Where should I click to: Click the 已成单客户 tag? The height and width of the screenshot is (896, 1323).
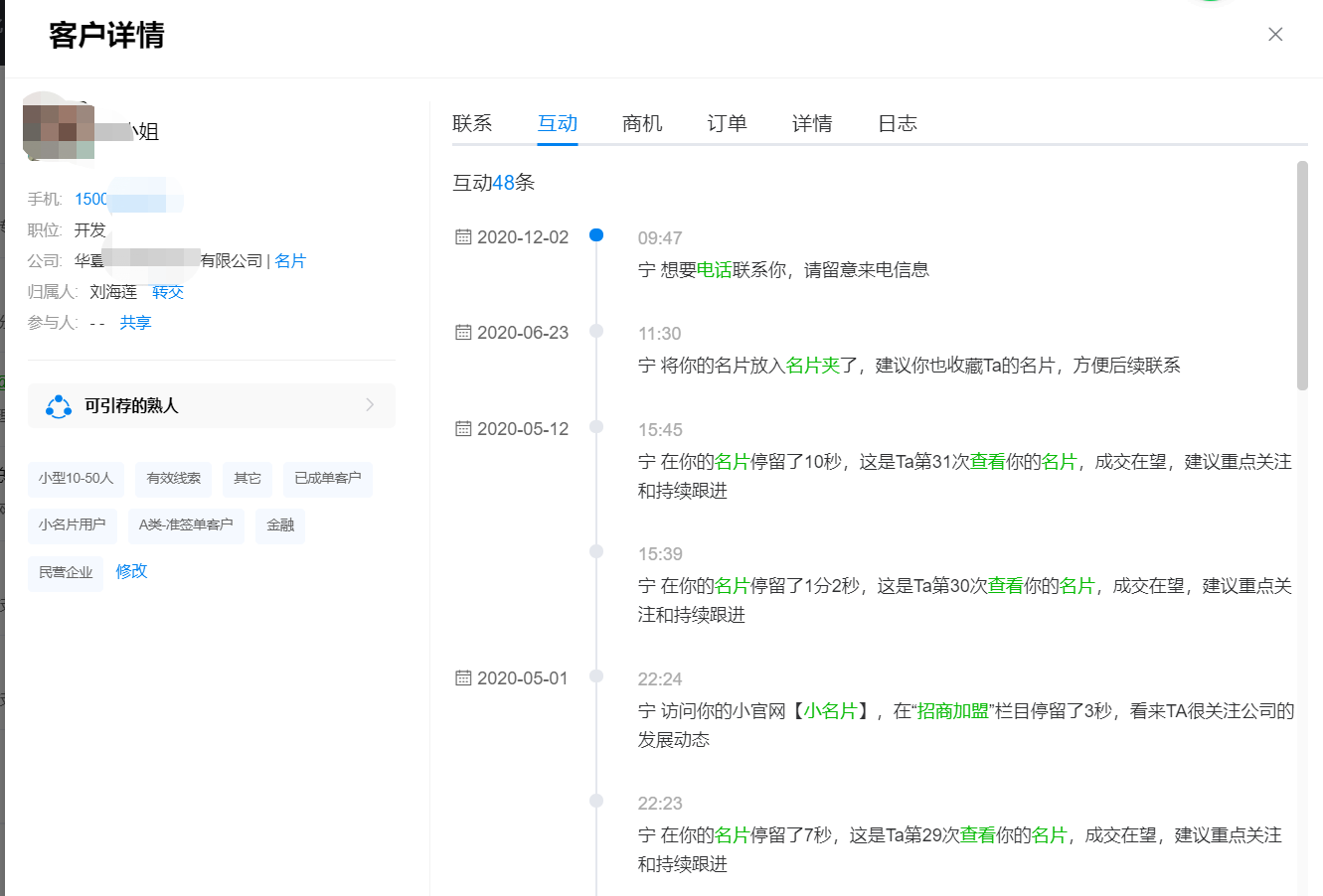327,479
